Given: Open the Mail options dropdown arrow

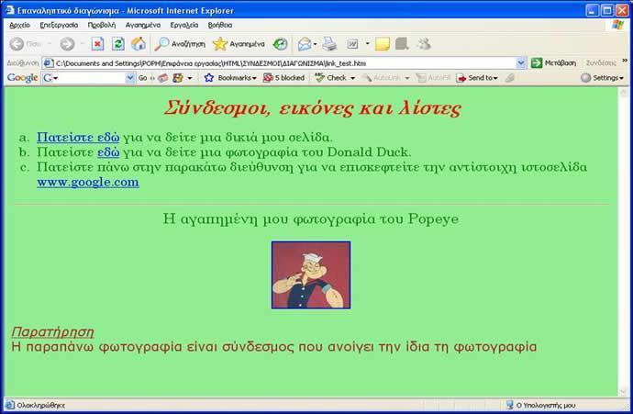Looking at the screenshot, I should pyautogui.click(x=315, y=44).
